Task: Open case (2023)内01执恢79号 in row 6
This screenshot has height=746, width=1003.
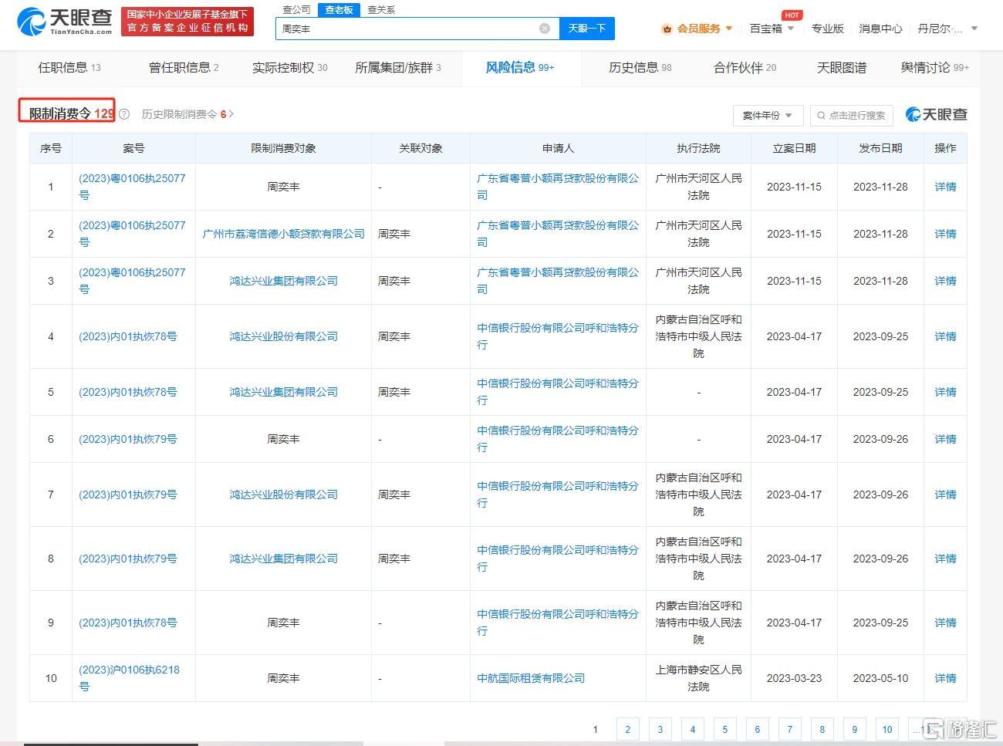Action: pos(128,439)
